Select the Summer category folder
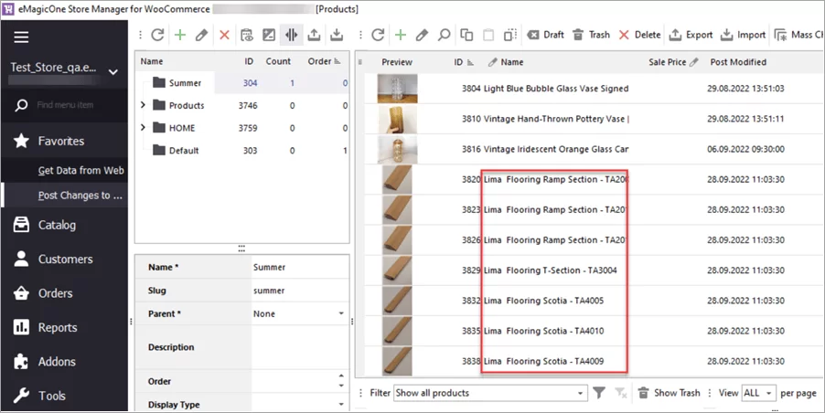 184,83
